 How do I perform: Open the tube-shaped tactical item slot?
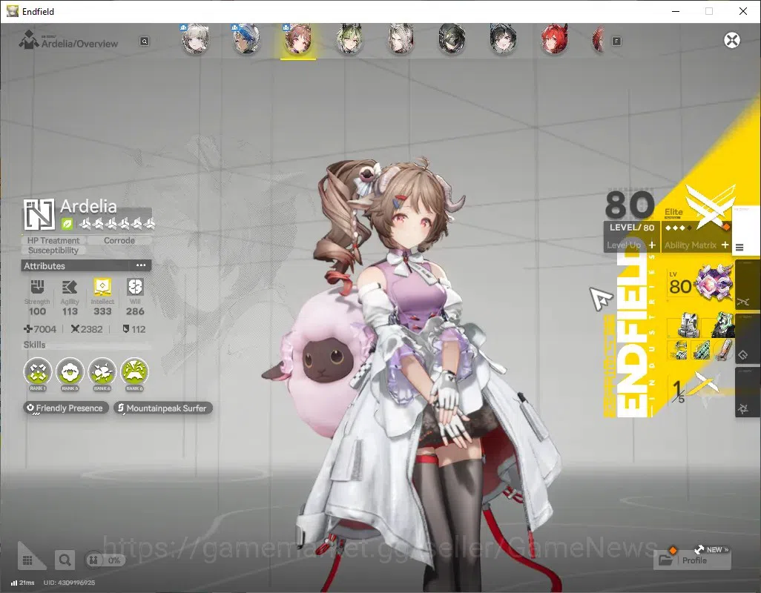click(722, 350)
